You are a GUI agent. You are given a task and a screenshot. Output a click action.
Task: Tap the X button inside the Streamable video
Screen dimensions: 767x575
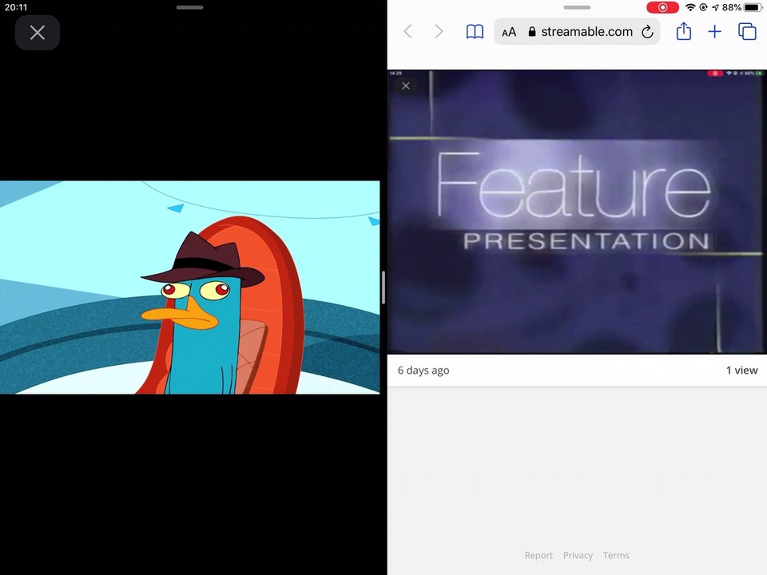[x=406, y=86]
